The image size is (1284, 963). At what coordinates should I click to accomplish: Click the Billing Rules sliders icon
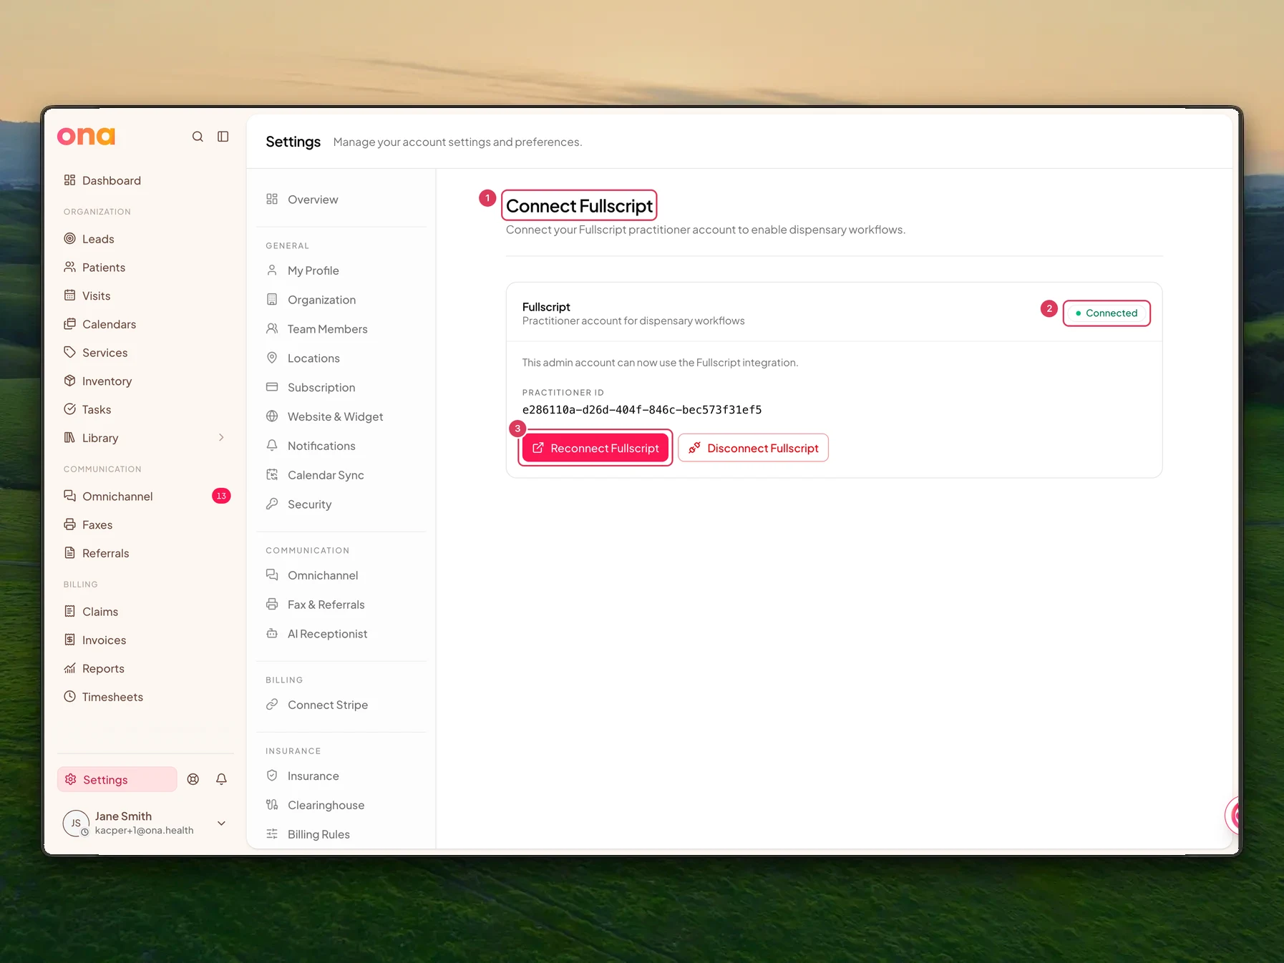[x=272, y=834]
